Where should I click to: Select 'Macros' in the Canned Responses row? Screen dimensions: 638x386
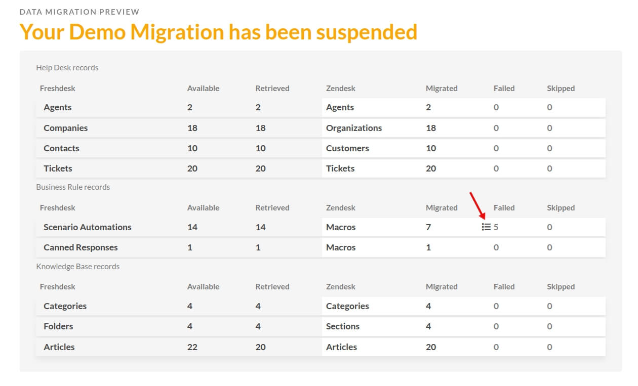[341, 247]
